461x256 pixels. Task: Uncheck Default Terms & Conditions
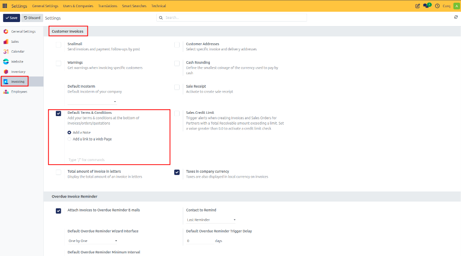[59, 113]
